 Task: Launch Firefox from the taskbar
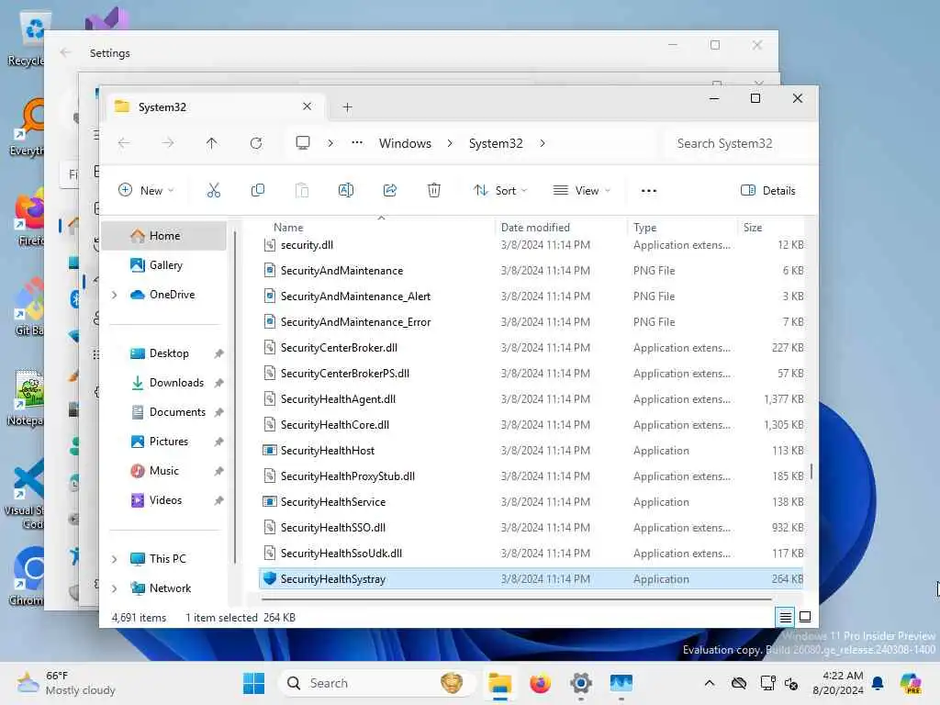point(540,683)
